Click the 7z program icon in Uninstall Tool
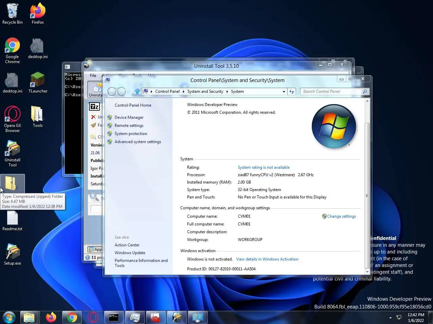Screen dimensions: 433x324 pyautogui.click(x=94, y=107)
